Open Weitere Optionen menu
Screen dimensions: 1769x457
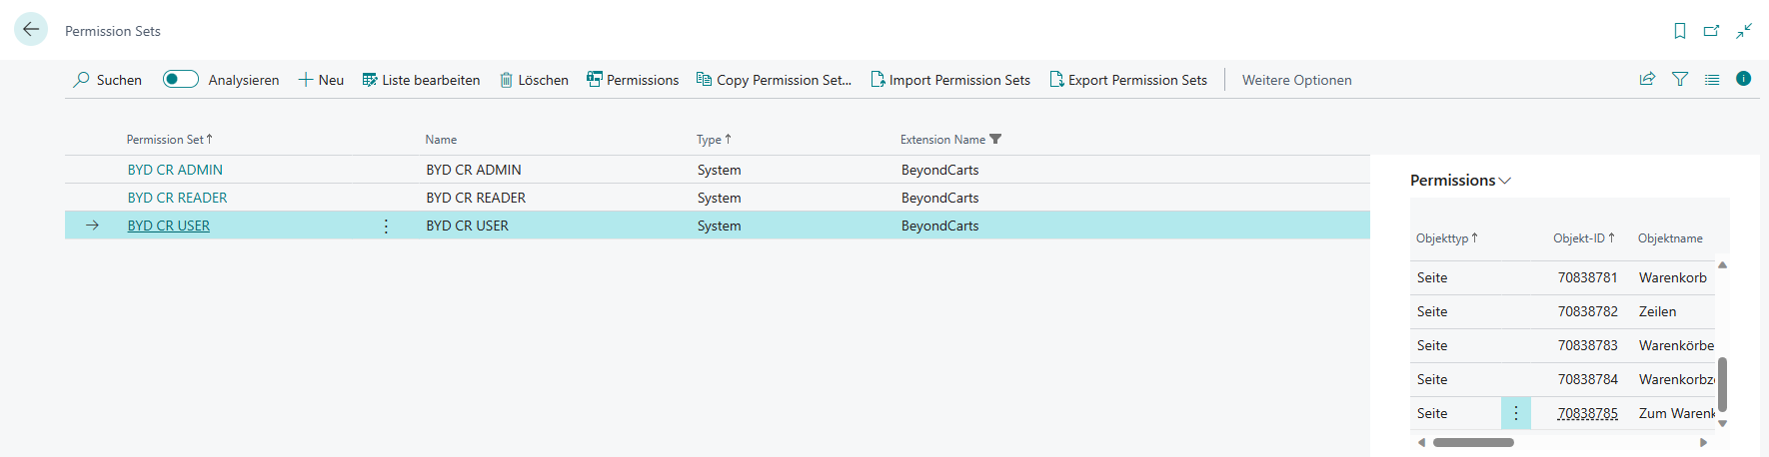tap(1296, 80)
